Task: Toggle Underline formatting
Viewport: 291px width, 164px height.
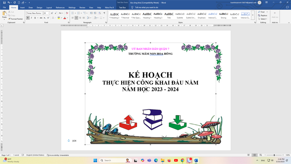Action: coord(35,18)
